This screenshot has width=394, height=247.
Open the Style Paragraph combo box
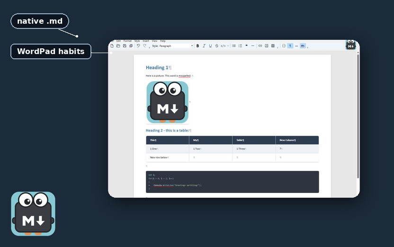point(176,46)
